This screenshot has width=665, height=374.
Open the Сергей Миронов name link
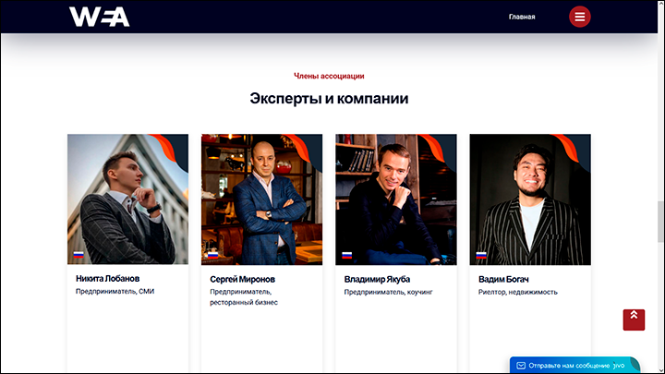coord(242,280)
